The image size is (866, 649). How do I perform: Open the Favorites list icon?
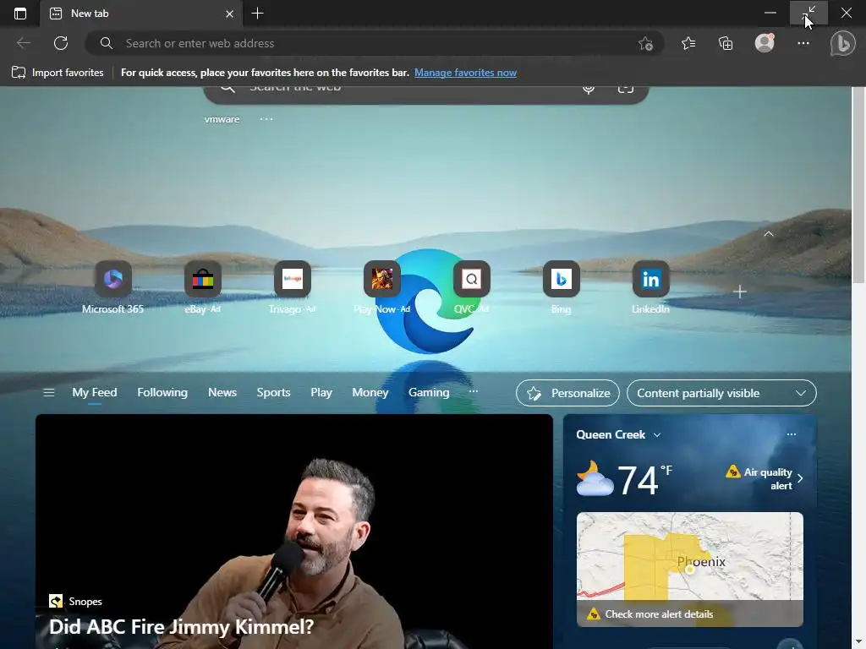[x=688, y=43]
